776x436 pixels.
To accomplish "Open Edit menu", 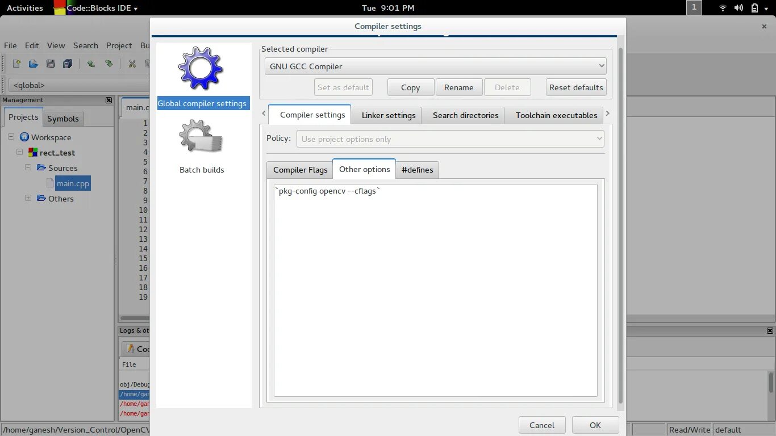I will click(x=32, y=45).
